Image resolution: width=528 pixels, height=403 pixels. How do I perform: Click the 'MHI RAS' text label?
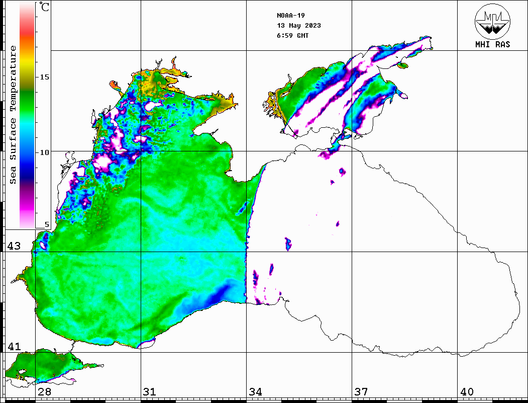[492, 44]
